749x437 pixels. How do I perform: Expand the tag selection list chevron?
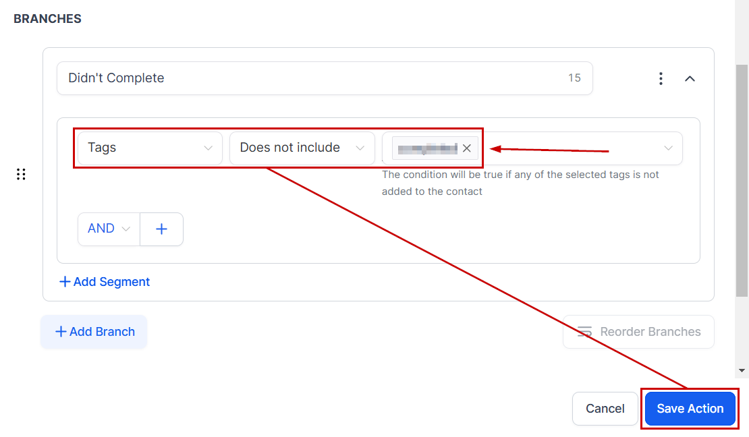tap(669, 148)
